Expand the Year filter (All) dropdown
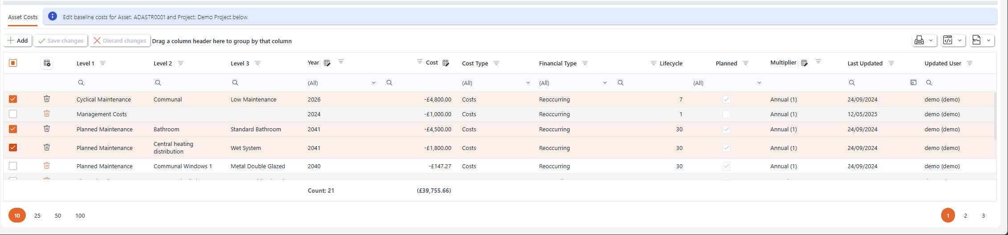The image size is (1008, 235). (373, 83)
